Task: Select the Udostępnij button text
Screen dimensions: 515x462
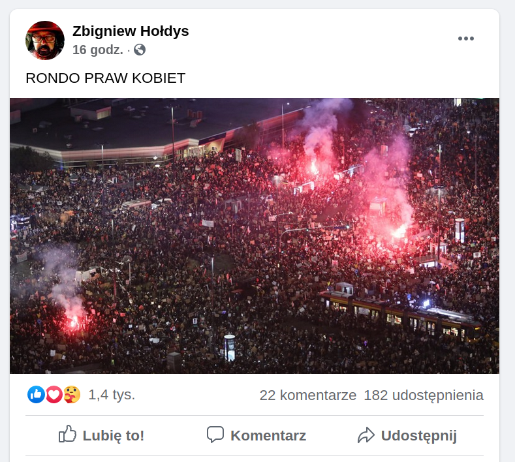Action: click(419, 436)
